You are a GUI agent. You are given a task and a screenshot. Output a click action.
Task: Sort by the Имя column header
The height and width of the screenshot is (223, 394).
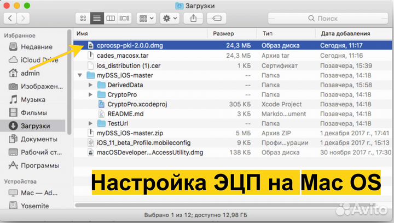click(x=140, y=34)
